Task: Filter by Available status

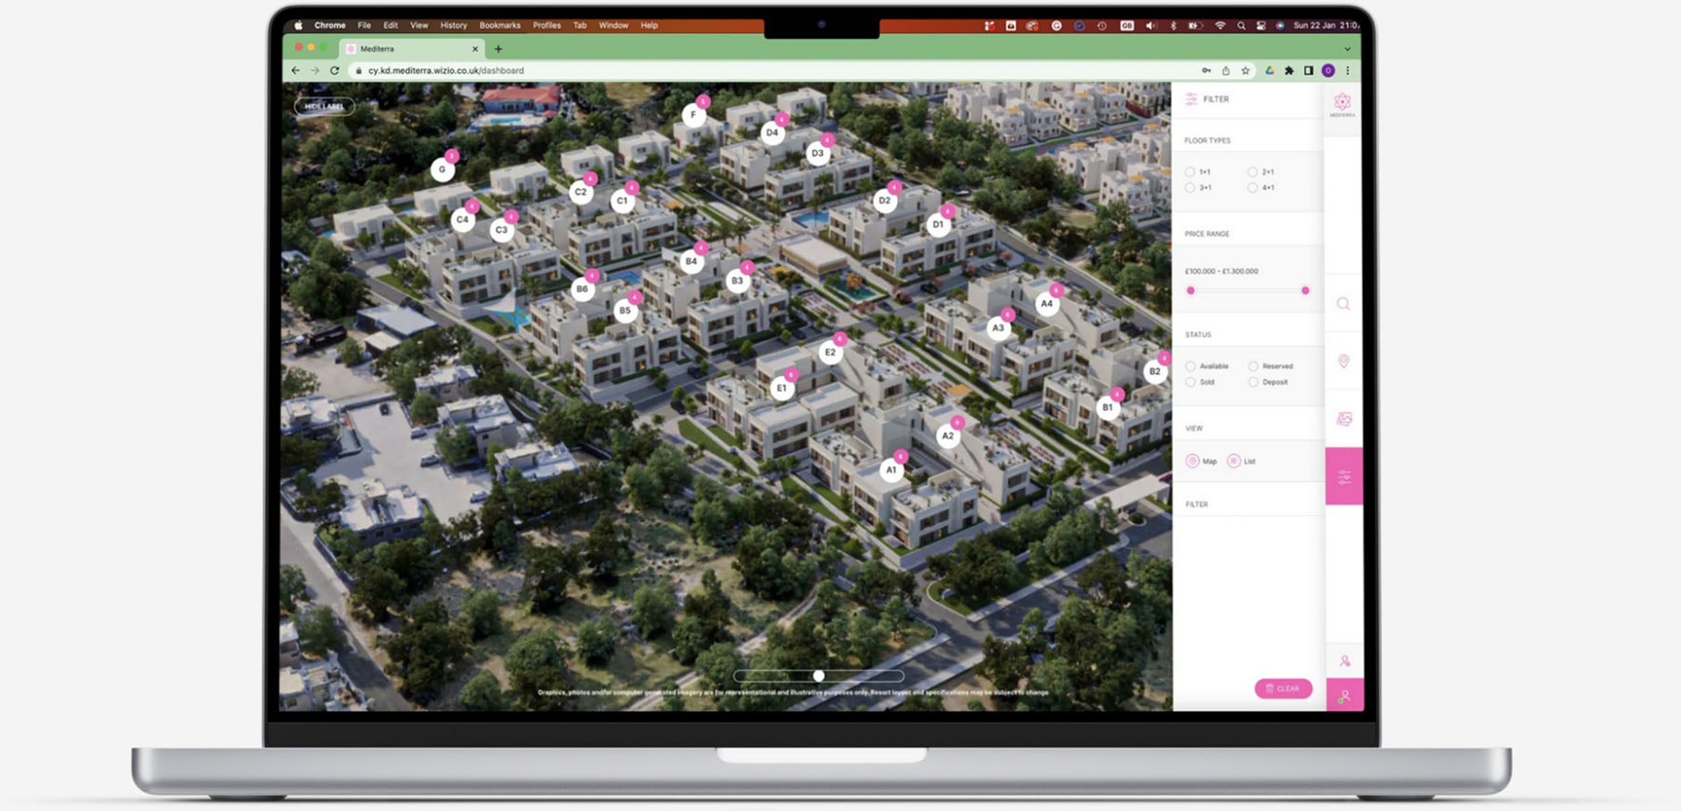Action: pyautogui.click(x=1191, y=366)
